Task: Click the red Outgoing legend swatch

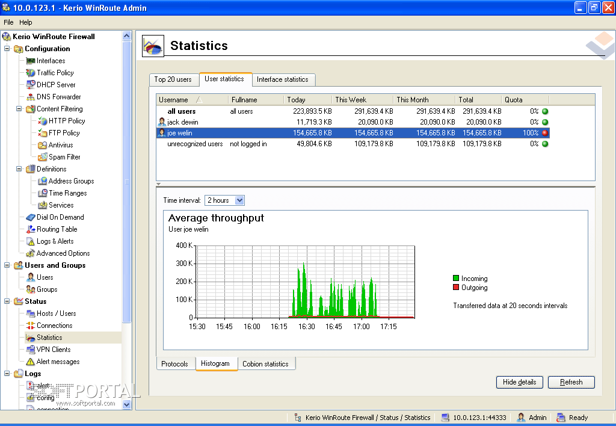Action: (456, 287)
